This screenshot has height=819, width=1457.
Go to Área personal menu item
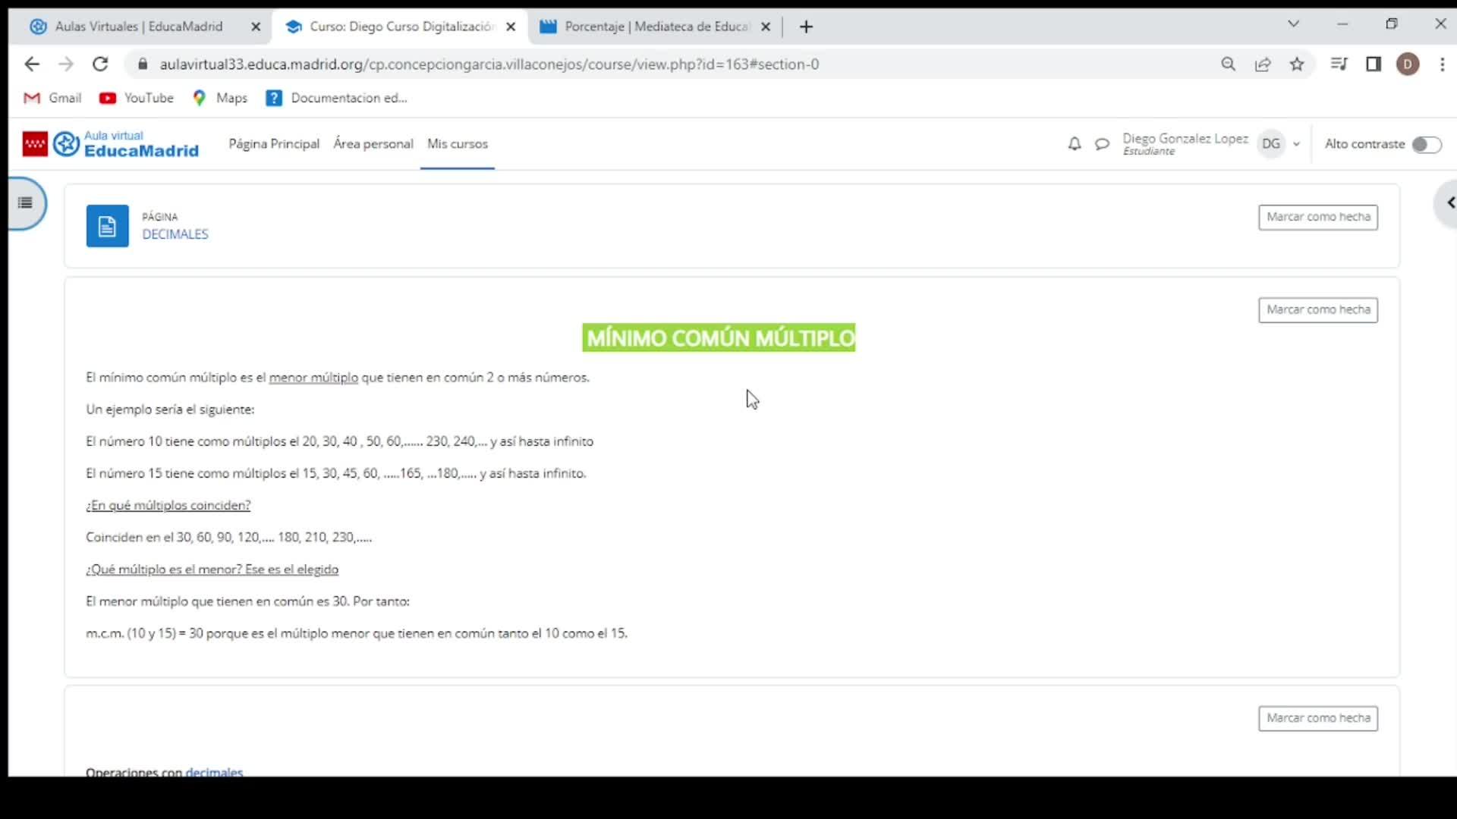coord(373,144)
